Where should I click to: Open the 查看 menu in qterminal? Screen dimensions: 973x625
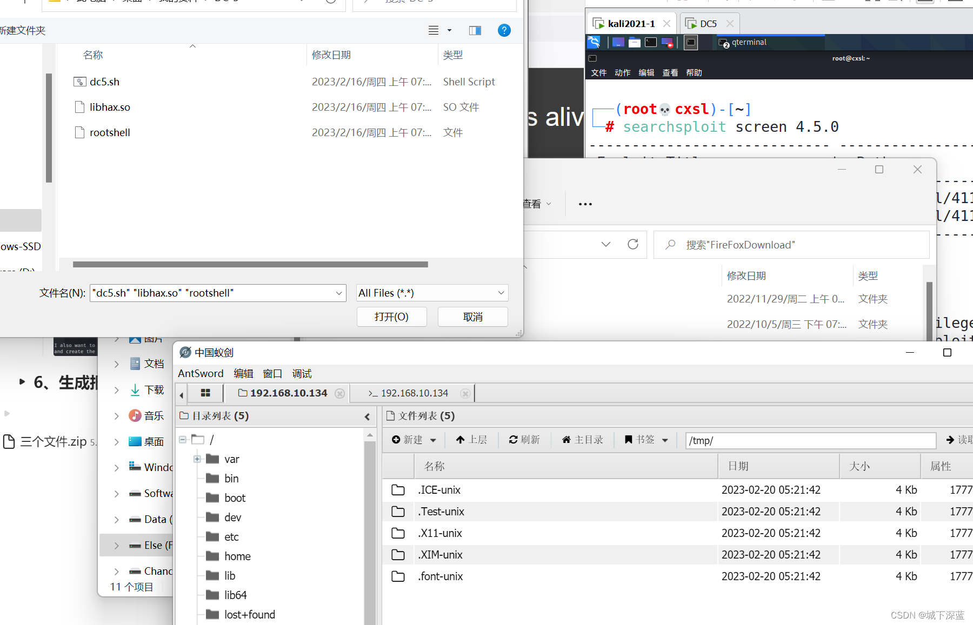[x=670, y=72]
